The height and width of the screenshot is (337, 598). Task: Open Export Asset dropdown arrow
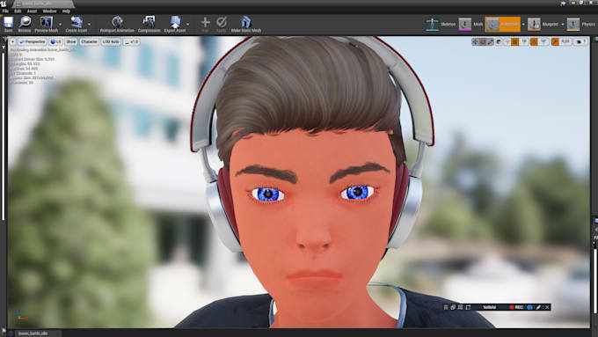187,25
